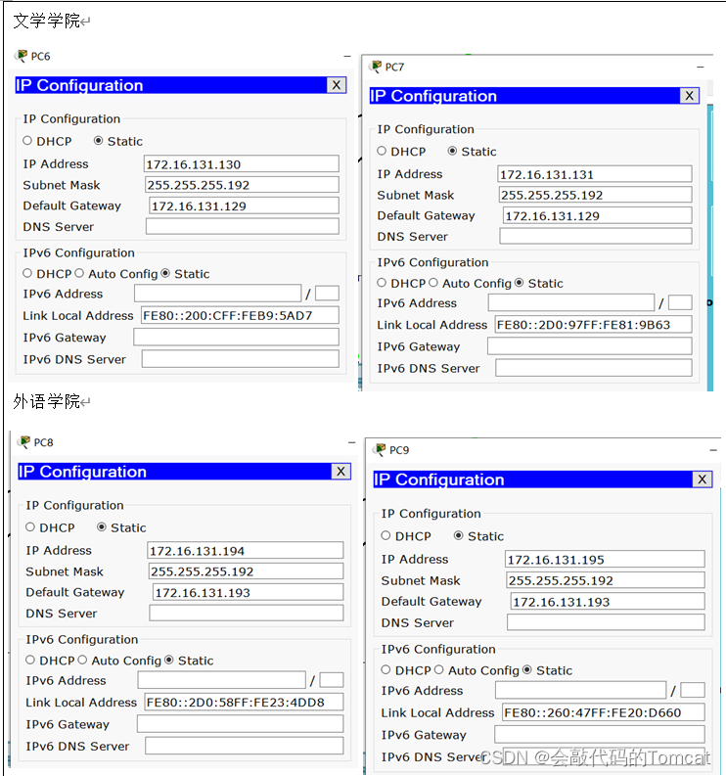Choose IPv6 Static option on PC6
The image size is (726, 776).
[x=165, y=273]
